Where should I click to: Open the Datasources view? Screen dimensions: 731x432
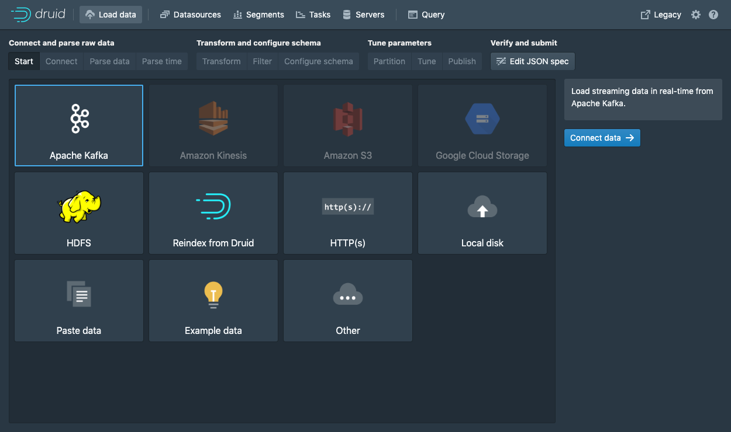pos(191,15)
